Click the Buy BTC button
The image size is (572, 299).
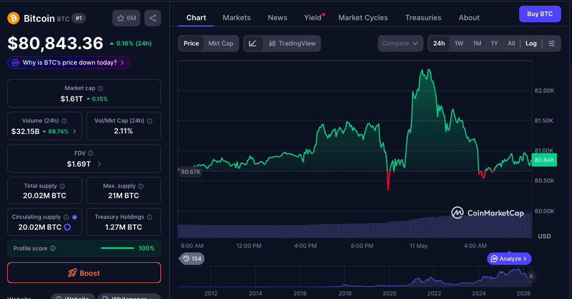540,14
